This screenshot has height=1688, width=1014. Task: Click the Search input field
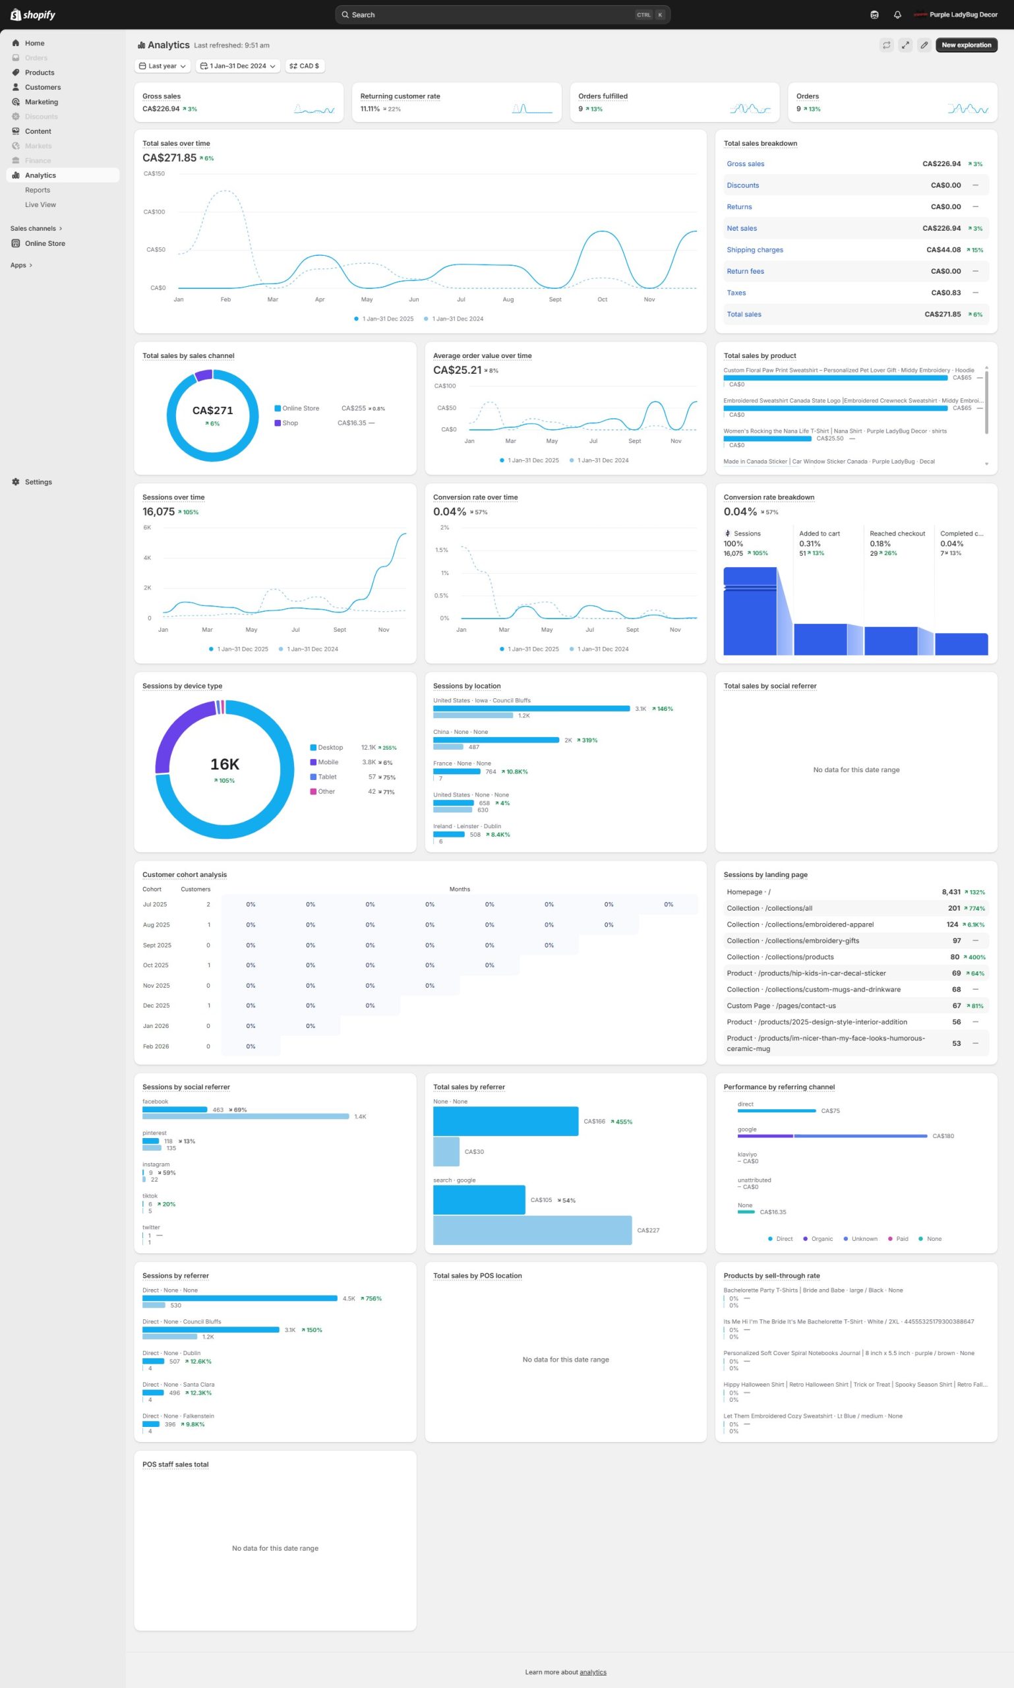coord(492,15)
